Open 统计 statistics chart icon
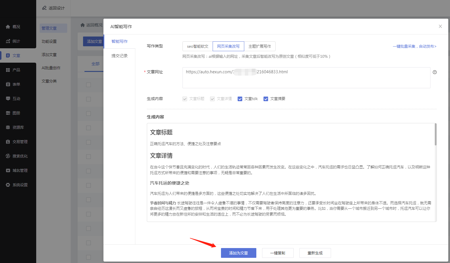Screen dimensions: 450x263 pos(8,41)
